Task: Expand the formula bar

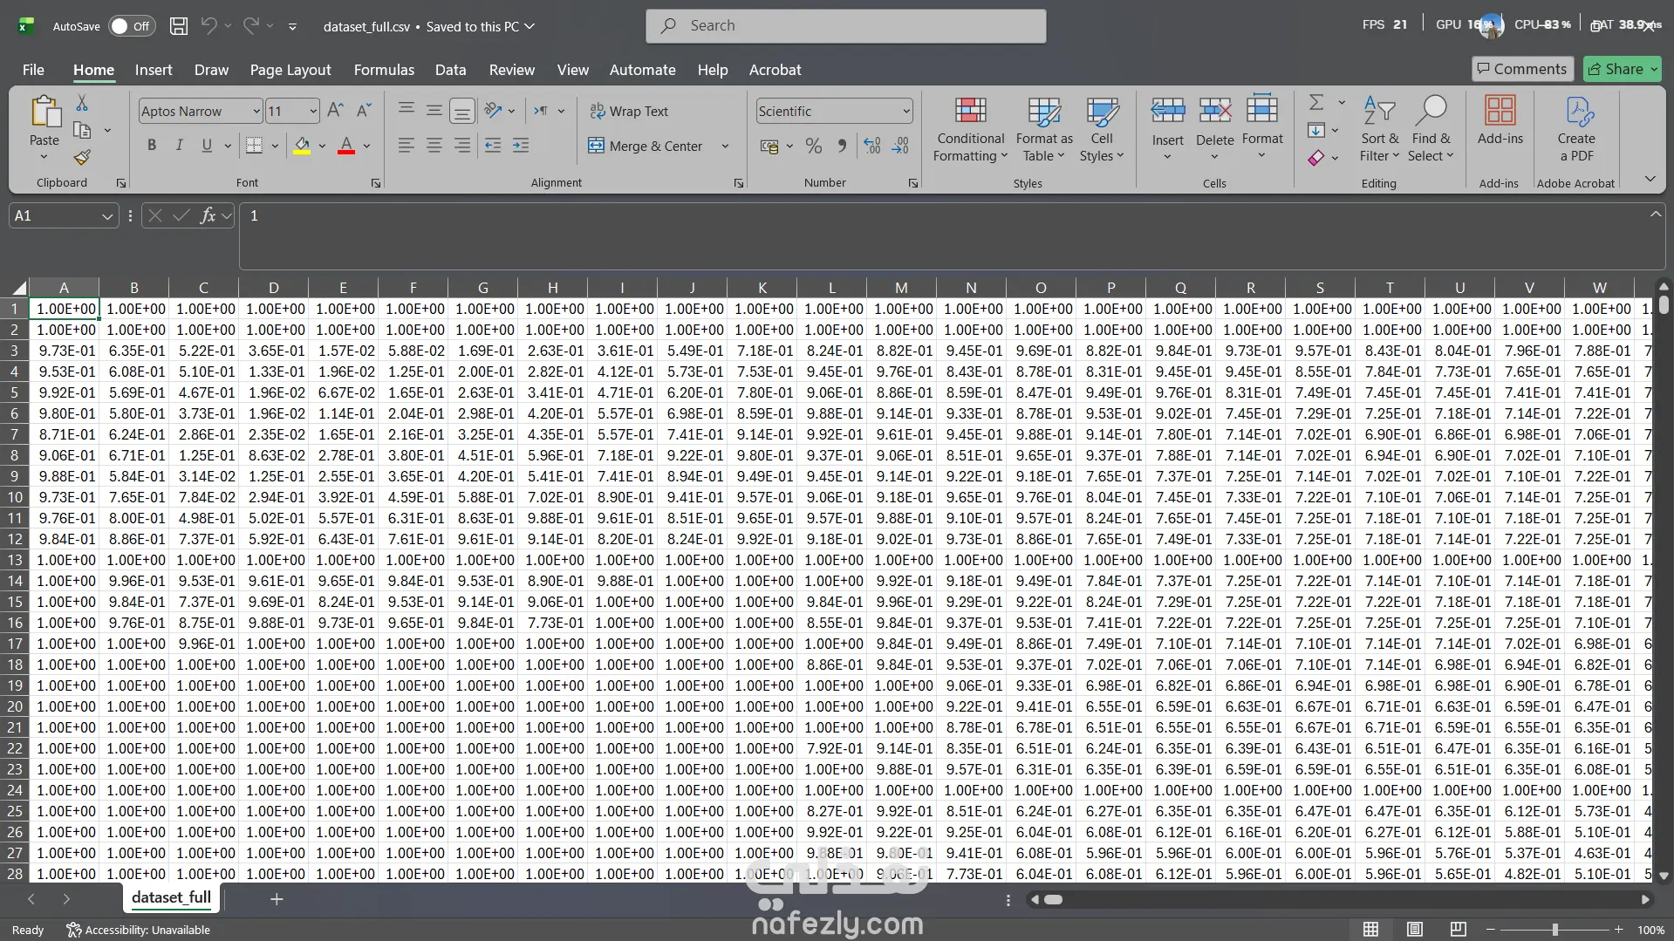Action: pos(1655,215)
